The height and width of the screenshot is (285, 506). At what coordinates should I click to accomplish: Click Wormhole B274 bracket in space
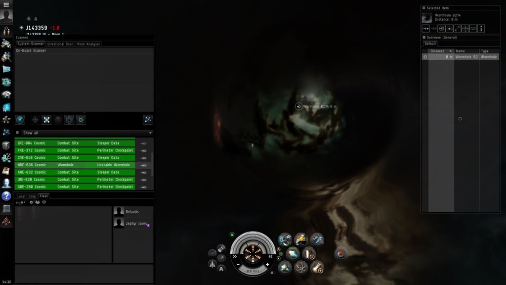(x=298, y=106)
